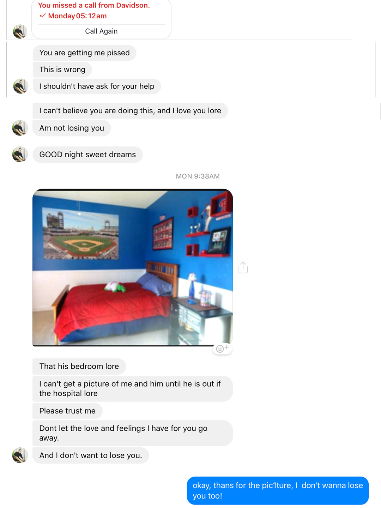Tap the blue sent message "okay, thans for the pic1ture"
The width and height of the screenshot is (381, 508).
coord(278,490)
